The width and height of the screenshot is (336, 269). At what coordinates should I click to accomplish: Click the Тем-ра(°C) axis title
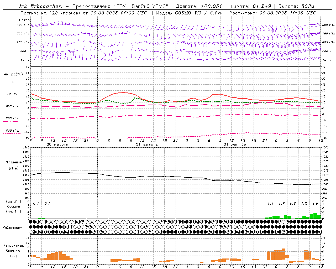[12, 74]
